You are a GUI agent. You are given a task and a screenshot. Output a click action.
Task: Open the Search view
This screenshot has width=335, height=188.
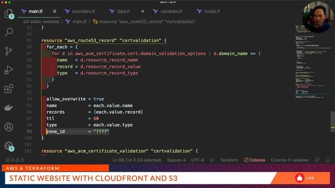point(9,32)
